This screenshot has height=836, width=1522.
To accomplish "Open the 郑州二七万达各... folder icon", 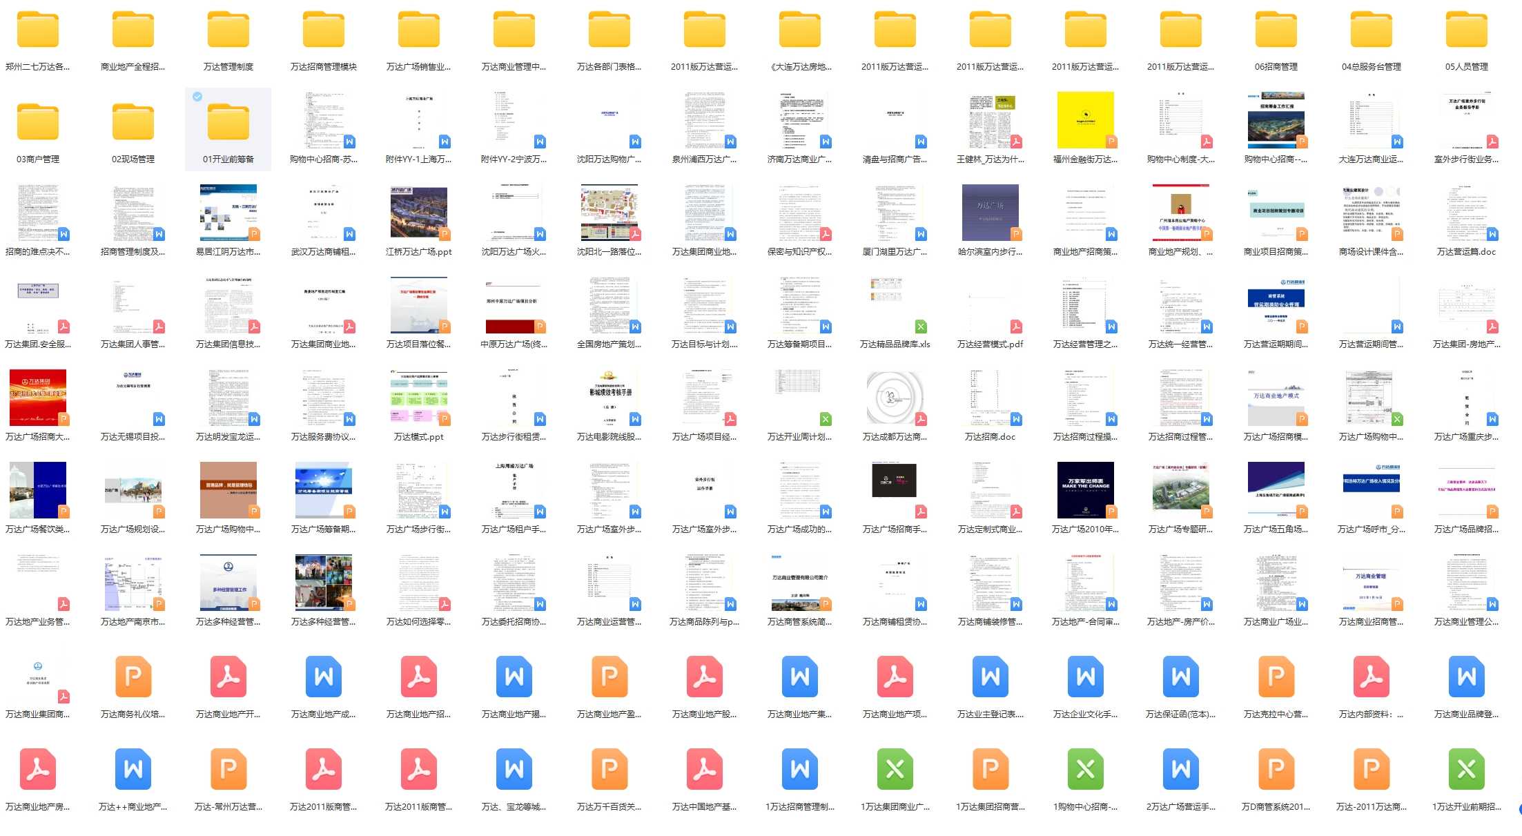I will point(38,30).
